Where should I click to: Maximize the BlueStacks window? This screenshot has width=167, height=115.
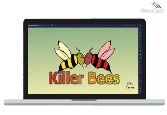134,26
